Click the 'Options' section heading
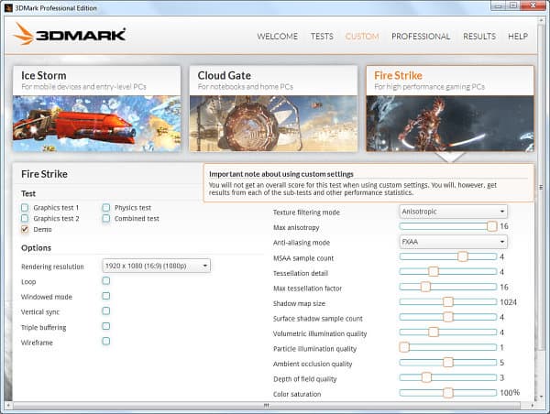The image size is (550, 414). coord(36,248)
